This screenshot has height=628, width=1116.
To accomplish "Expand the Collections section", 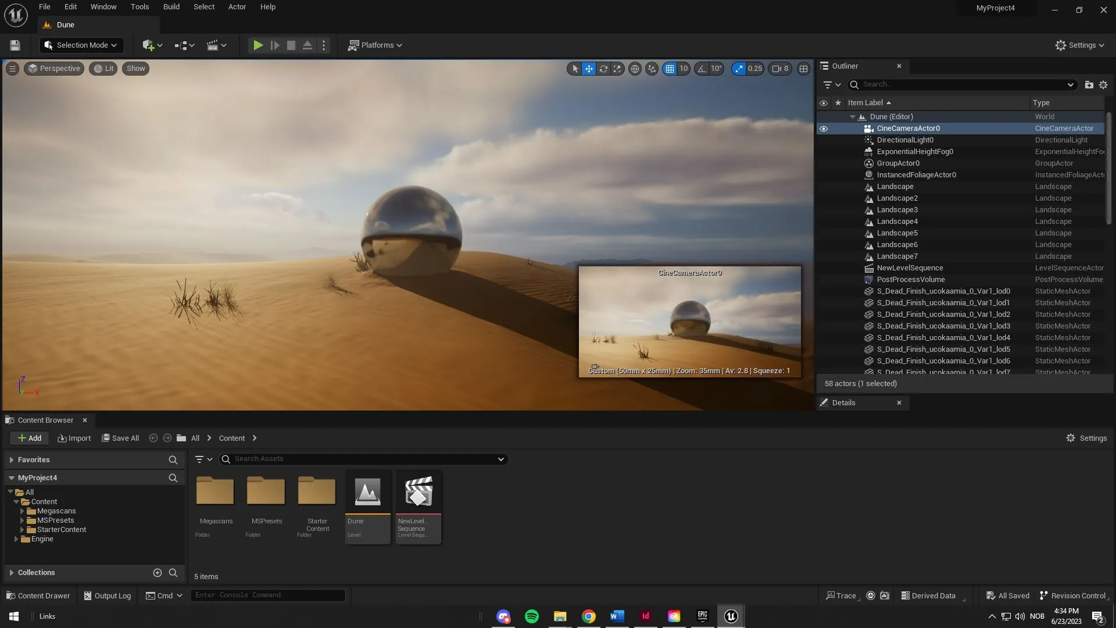I will pos(12,573).
